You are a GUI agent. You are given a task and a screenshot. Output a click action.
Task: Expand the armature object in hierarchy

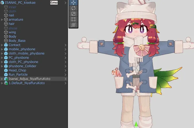tap(2, 20)
